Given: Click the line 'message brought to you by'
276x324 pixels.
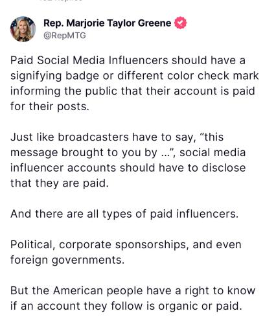Looking at the screenshot, I should point(128,152).
